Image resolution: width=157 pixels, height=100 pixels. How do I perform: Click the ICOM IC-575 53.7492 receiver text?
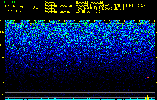[100, 9]
